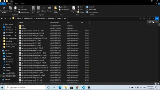The image size is (160, 90).
Task: Click the Up one level arrow
Action: 10,18
